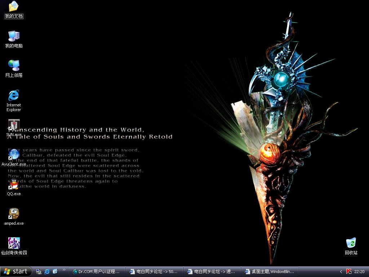Switch to 电白同乡论坛 -> 50 taskbar window
The height and width of the screenshot is (277, 369).
(154, 272)
